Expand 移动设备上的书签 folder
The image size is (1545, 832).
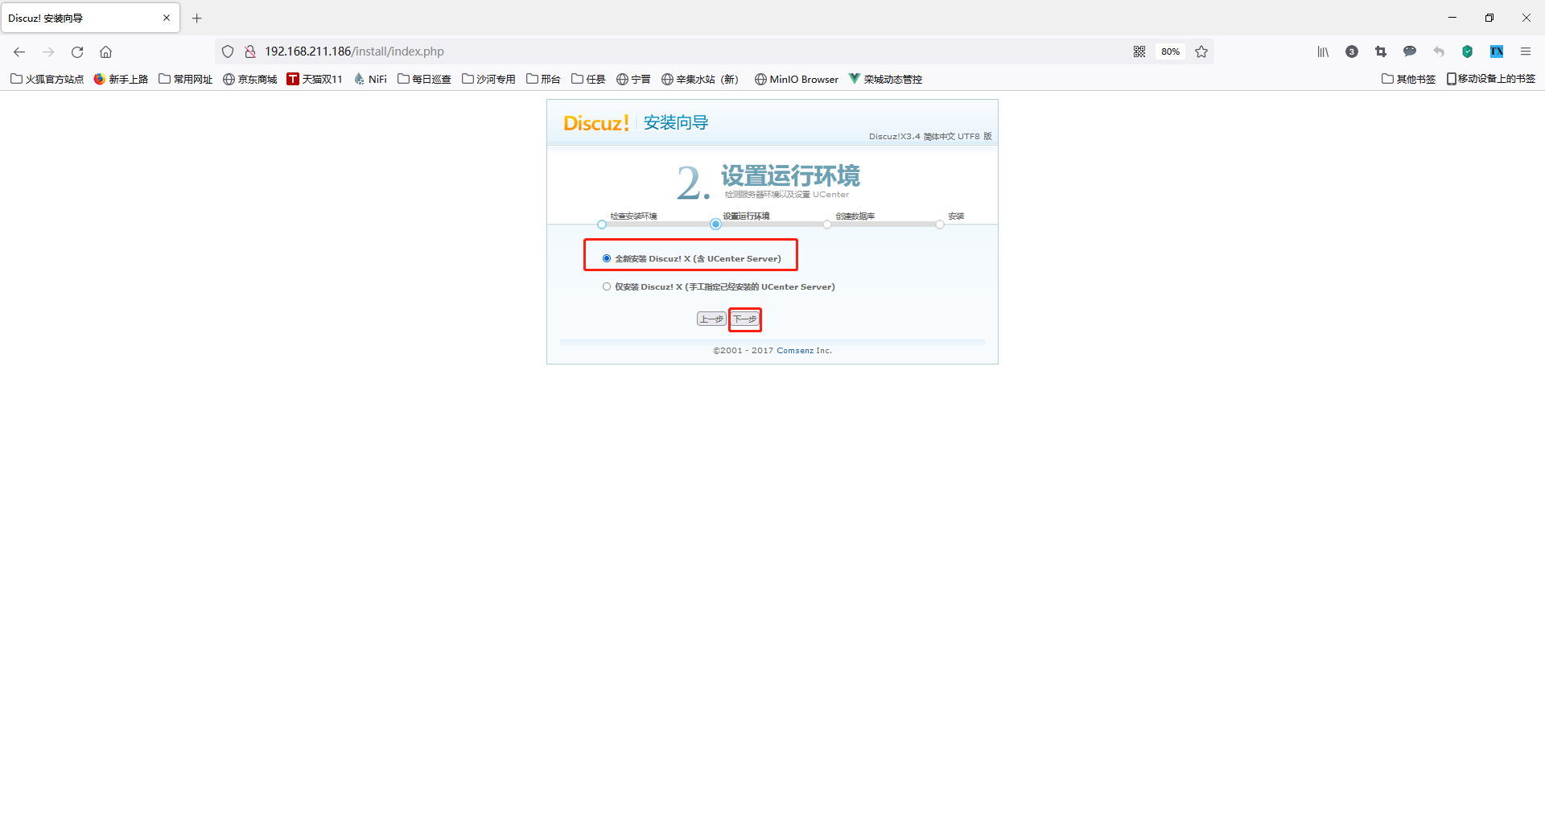tap(1491, 79)
